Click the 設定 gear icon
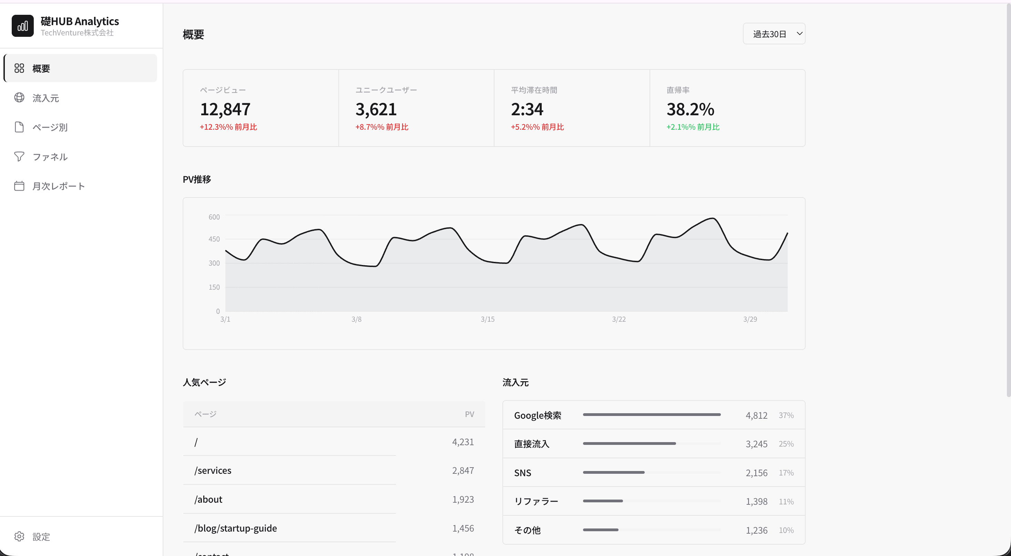The height and width of the screenshot is (556, 1011). 19,536
